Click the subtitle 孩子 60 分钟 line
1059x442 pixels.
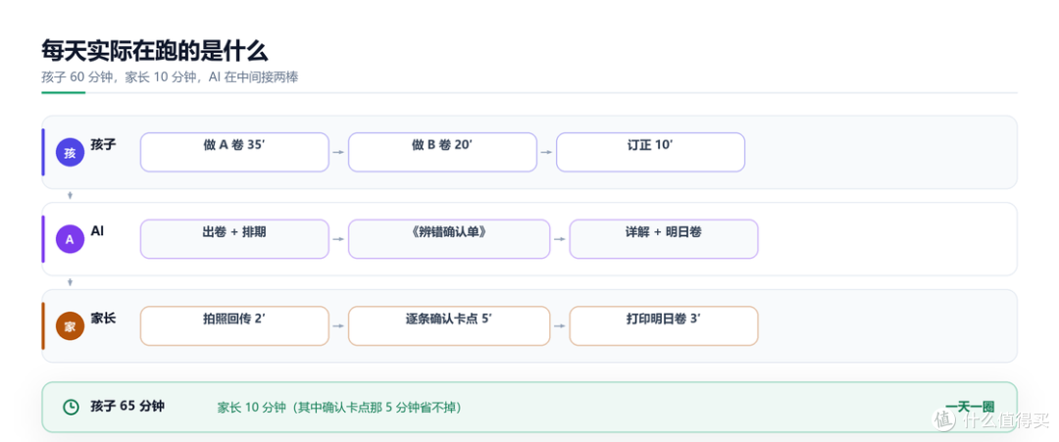pyautogui.click(x=170, y=76)
